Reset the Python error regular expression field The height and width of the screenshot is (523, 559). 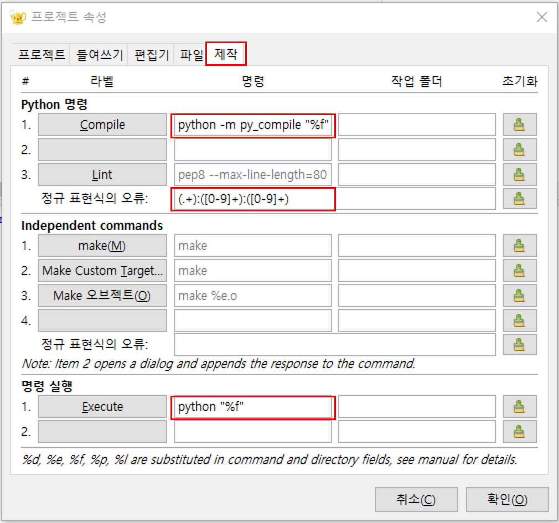pos(520,199)
